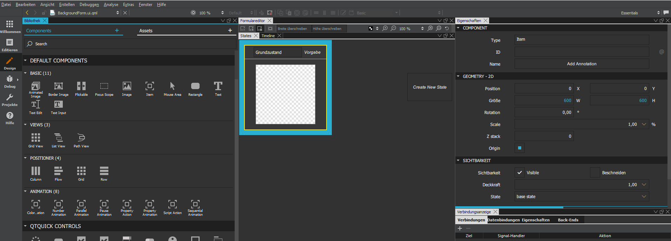Select the Grid View component
This screenshot has height=241, width=671.
point(36,141)
